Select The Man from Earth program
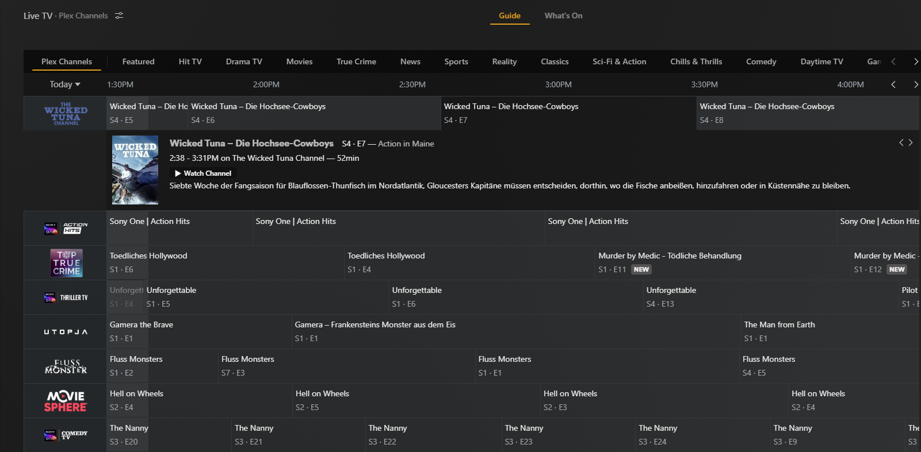Screen dimensions: 921x452 click(830, 331)
